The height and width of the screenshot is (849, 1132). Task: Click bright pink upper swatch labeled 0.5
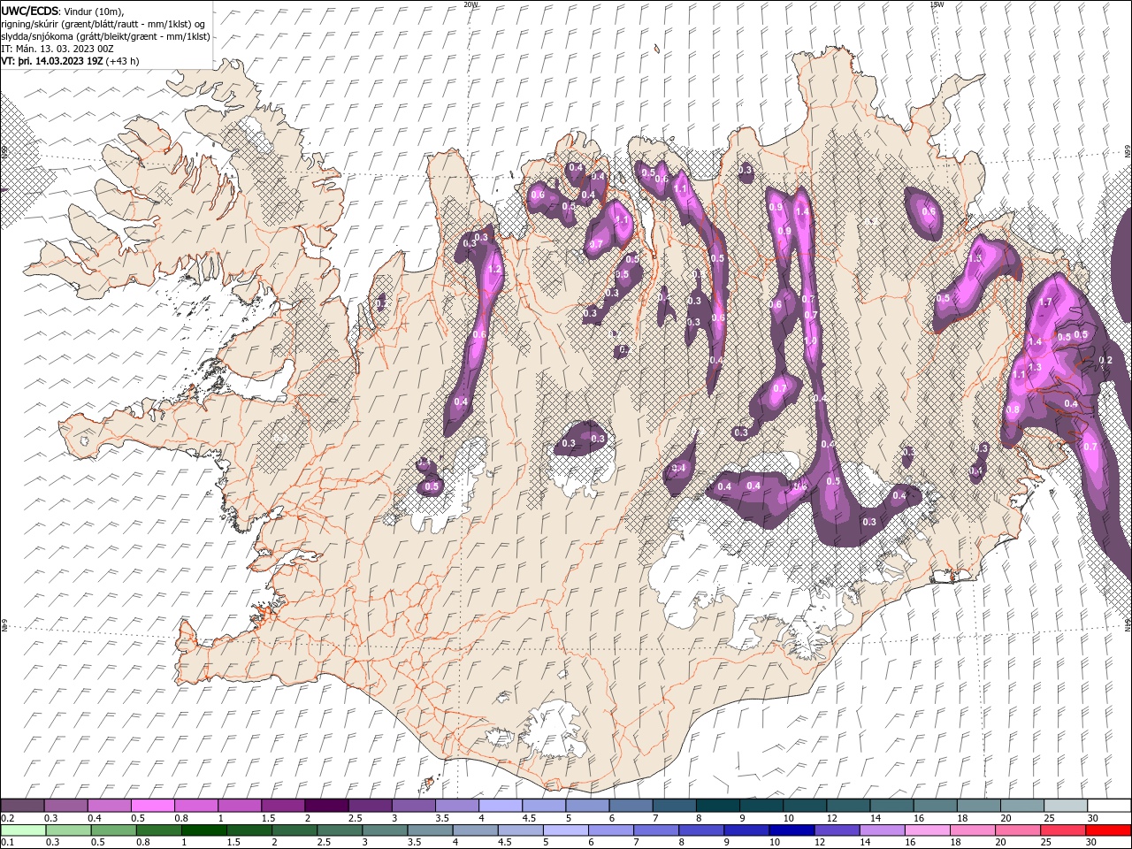pos(152,806)
